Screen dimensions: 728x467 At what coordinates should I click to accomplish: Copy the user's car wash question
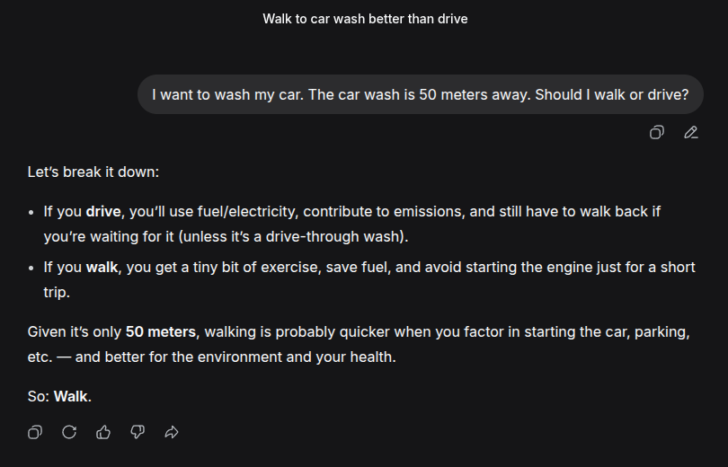(657, 133)
